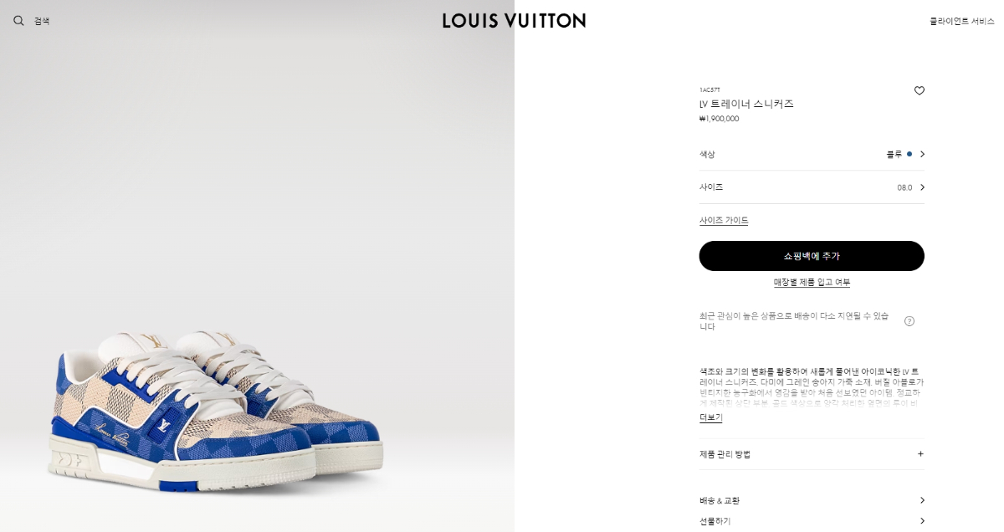Open the 색상 color selector row

[x=812, y=154]
